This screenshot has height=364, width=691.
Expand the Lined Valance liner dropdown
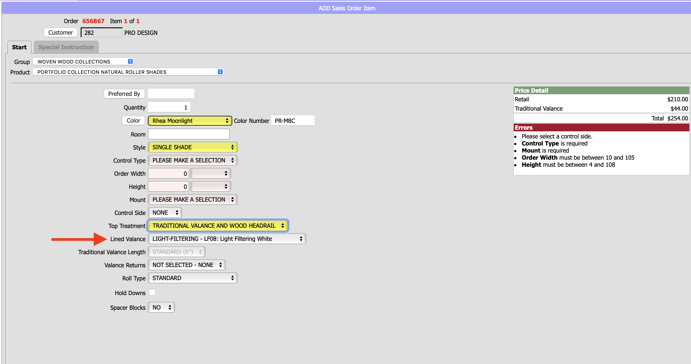coord(227,239)
